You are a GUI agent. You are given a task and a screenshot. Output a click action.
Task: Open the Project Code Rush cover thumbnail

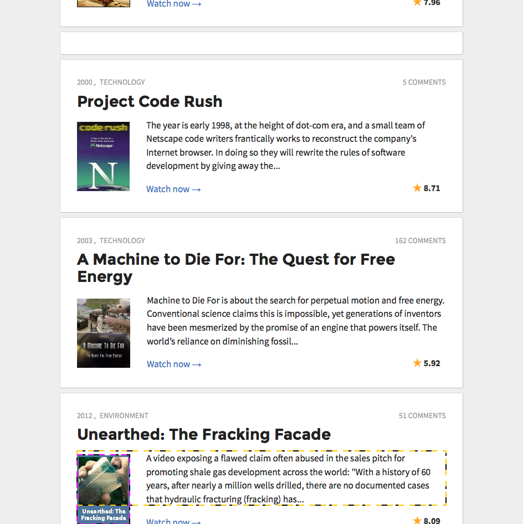[103, 156]
